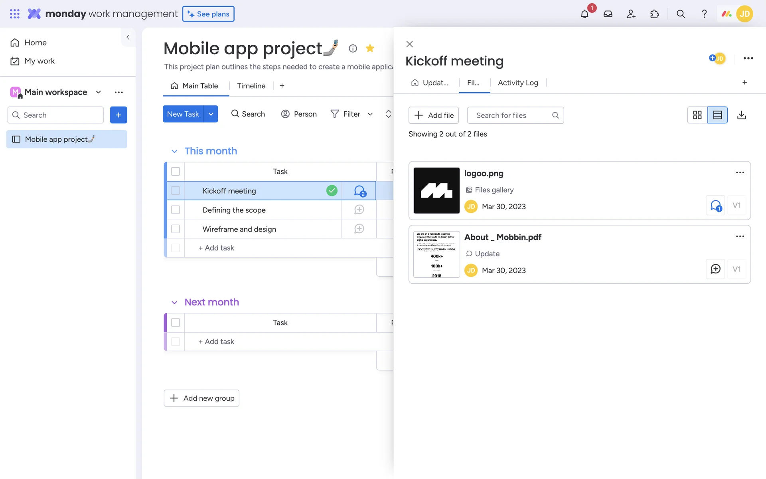Image resolution: width=766 pixels, height=479 pixels.
Task: Check the Kickoff meeting row checkbox
Action: coord(176,191)
